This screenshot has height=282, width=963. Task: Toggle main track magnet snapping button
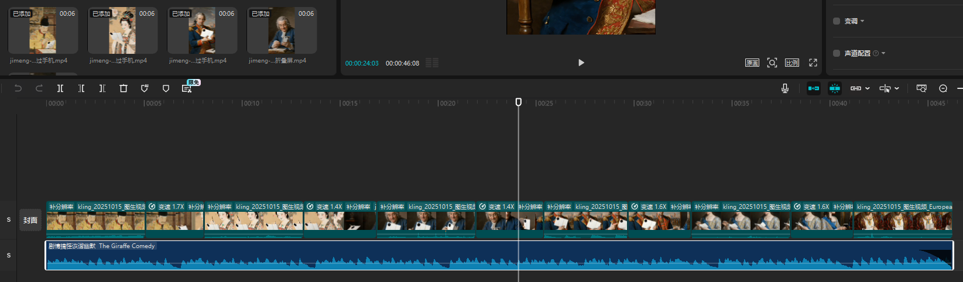[814, 88]
